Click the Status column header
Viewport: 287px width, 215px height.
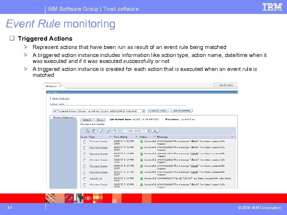tap(147, 137)
